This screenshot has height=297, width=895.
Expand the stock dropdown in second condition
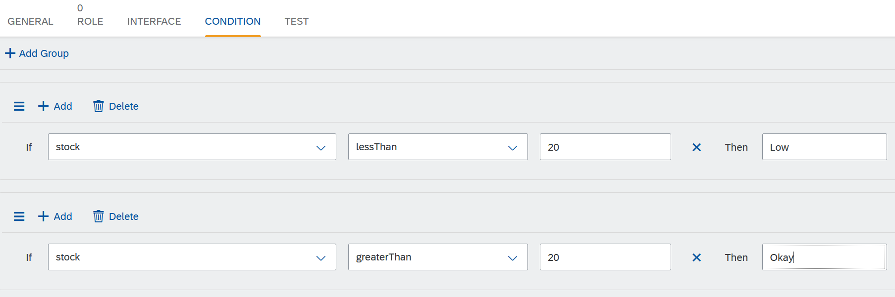pos(320,257)
